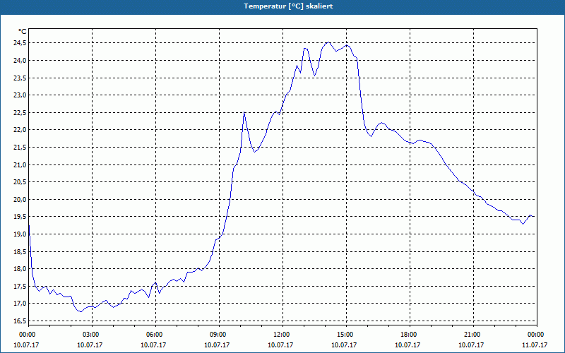Select the 10.07.17 date under 12:00

coord(280,345)
